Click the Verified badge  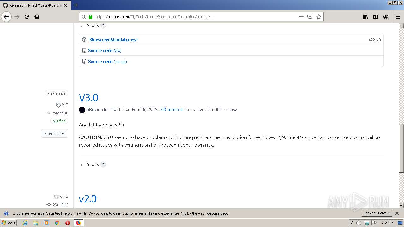coord(59,121)
